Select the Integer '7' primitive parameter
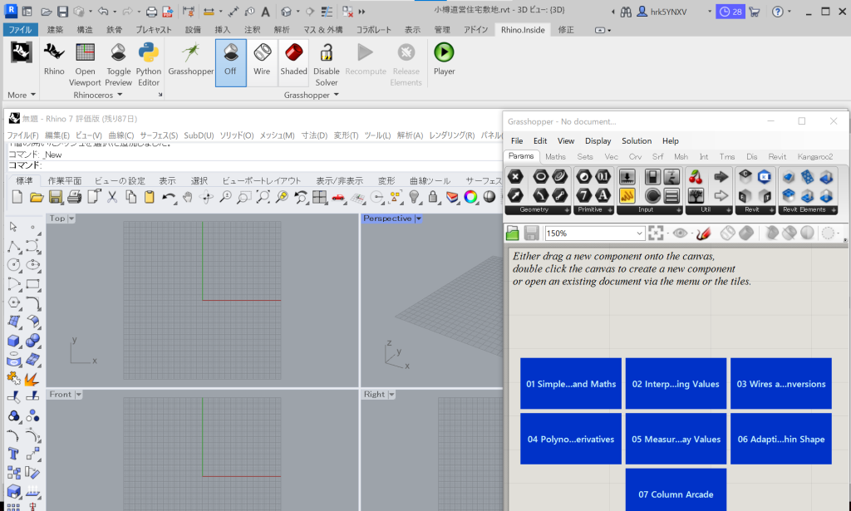851x511 pixels. pos(584,195)
